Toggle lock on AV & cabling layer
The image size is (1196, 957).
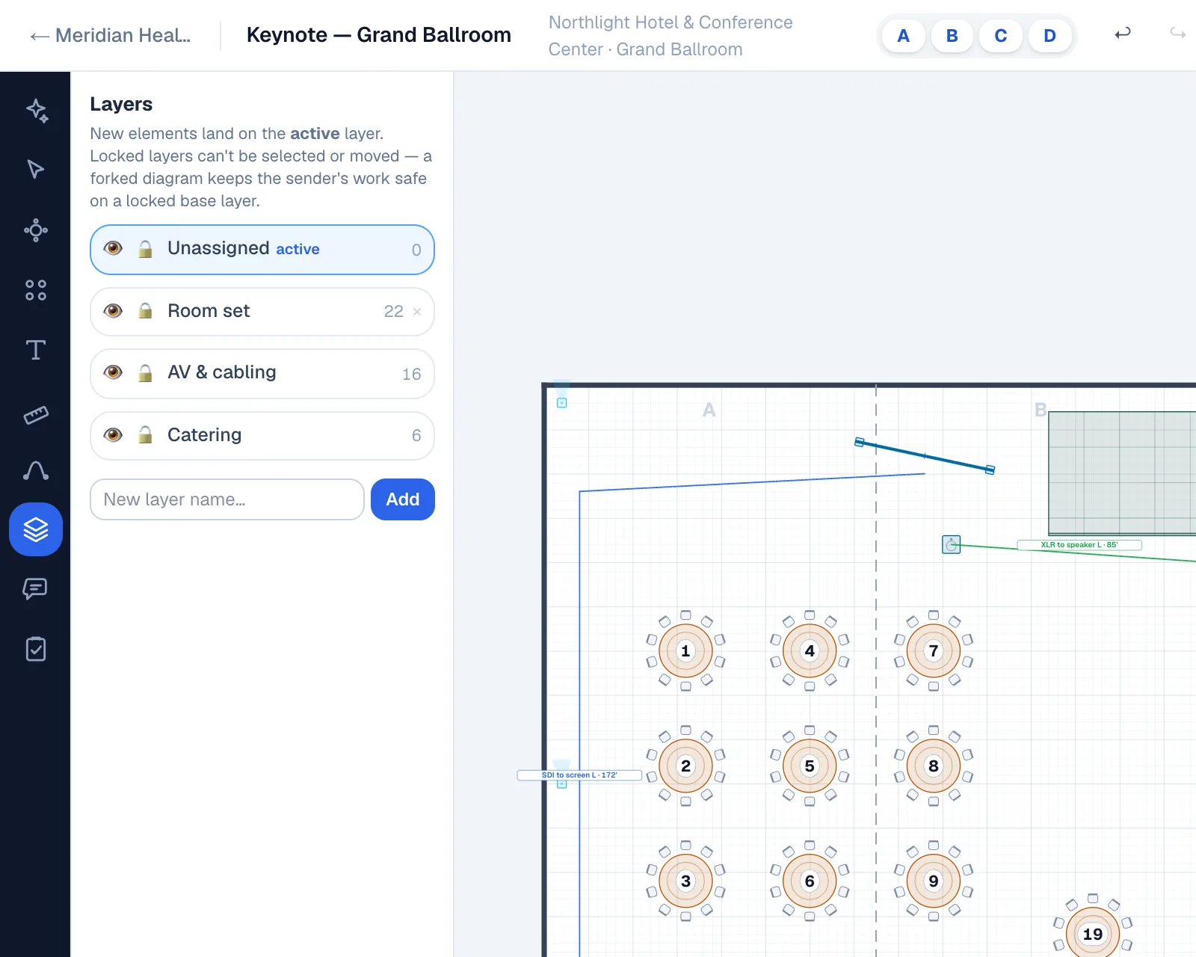(146, 373)
